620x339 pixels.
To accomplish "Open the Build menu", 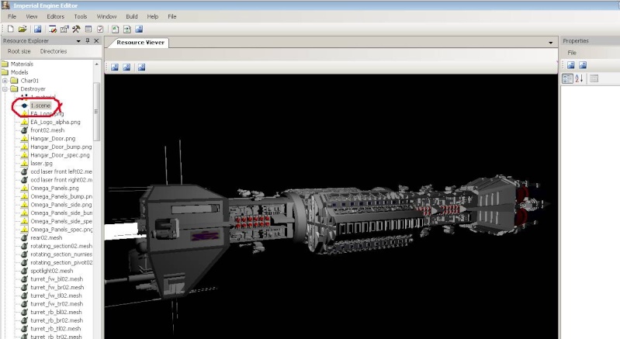I will 132,16.
